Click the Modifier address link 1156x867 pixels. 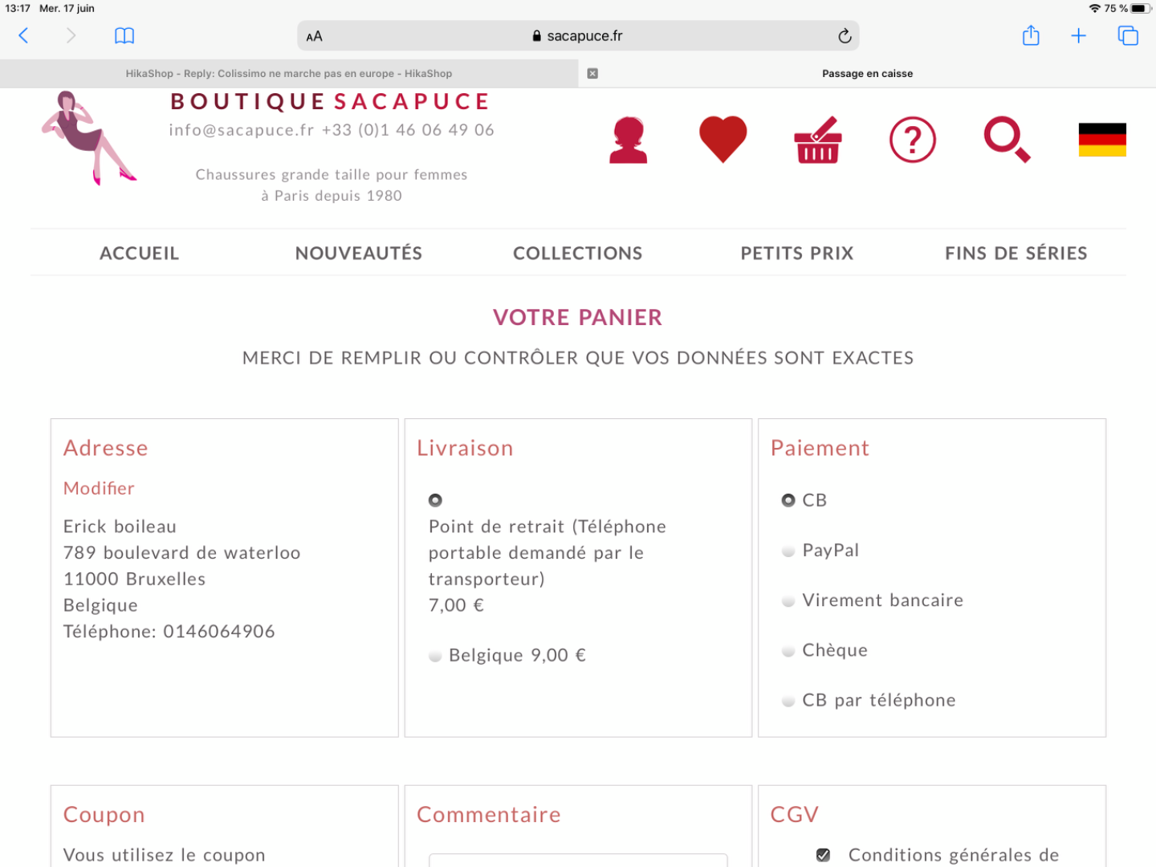[x=99, y=488]
